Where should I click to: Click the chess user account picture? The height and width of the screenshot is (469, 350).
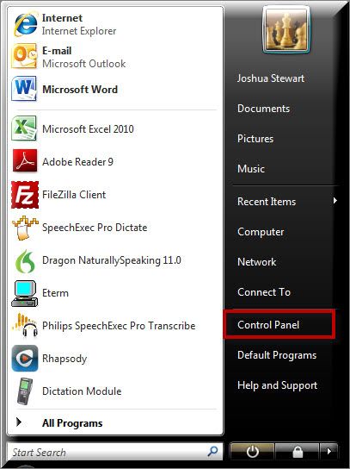point(286,29)
